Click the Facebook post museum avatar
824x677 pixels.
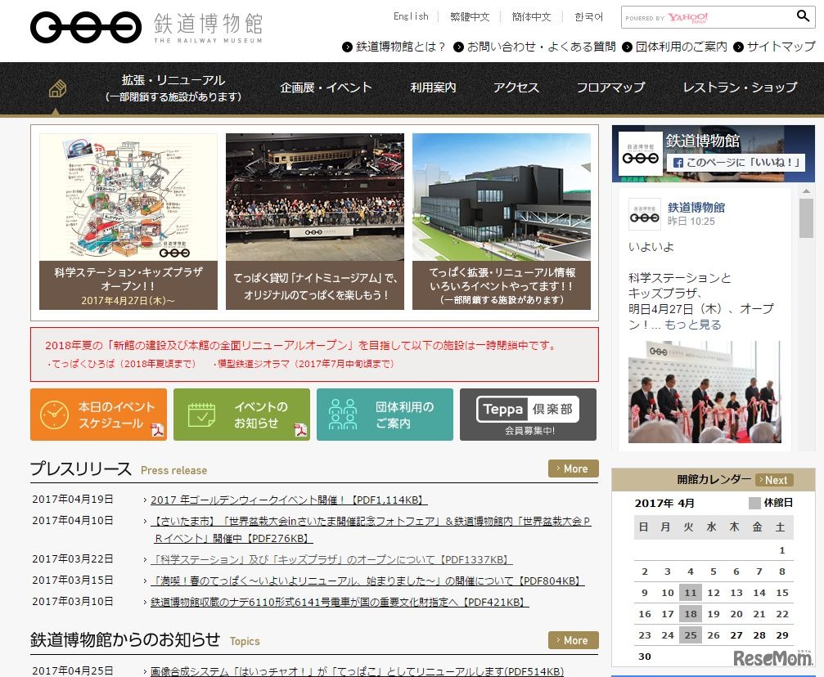coord(644,214)
